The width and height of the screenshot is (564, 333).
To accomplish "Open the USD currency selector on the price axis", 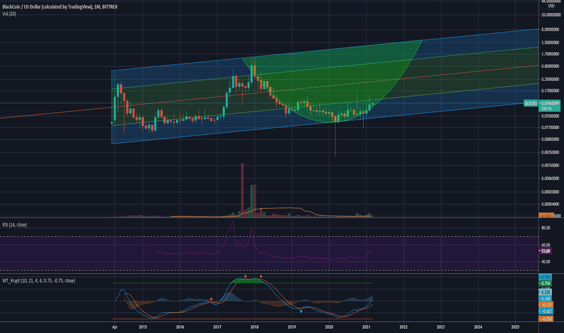I will tap(551, 6).
